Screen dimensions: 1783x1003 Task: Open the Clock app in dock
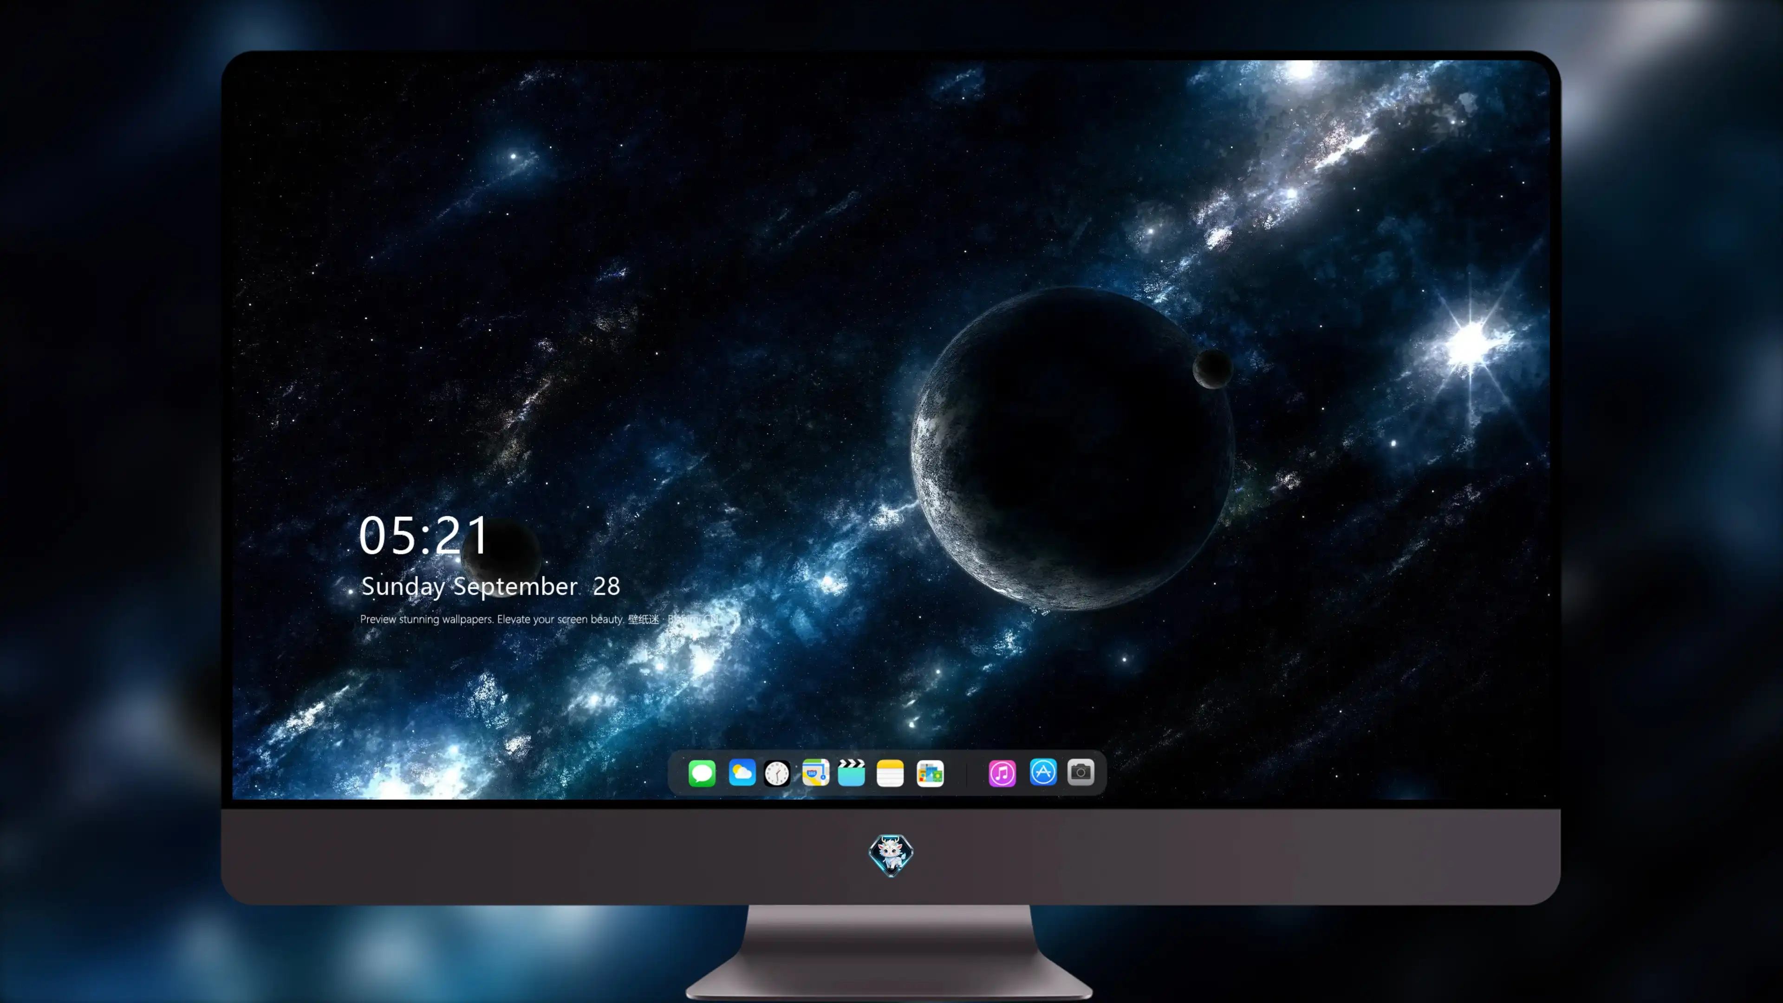(x=777, y=773)
